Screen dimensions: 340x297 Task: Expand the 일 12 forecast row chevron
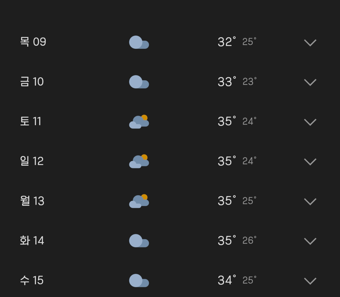[x=310, y=162]
